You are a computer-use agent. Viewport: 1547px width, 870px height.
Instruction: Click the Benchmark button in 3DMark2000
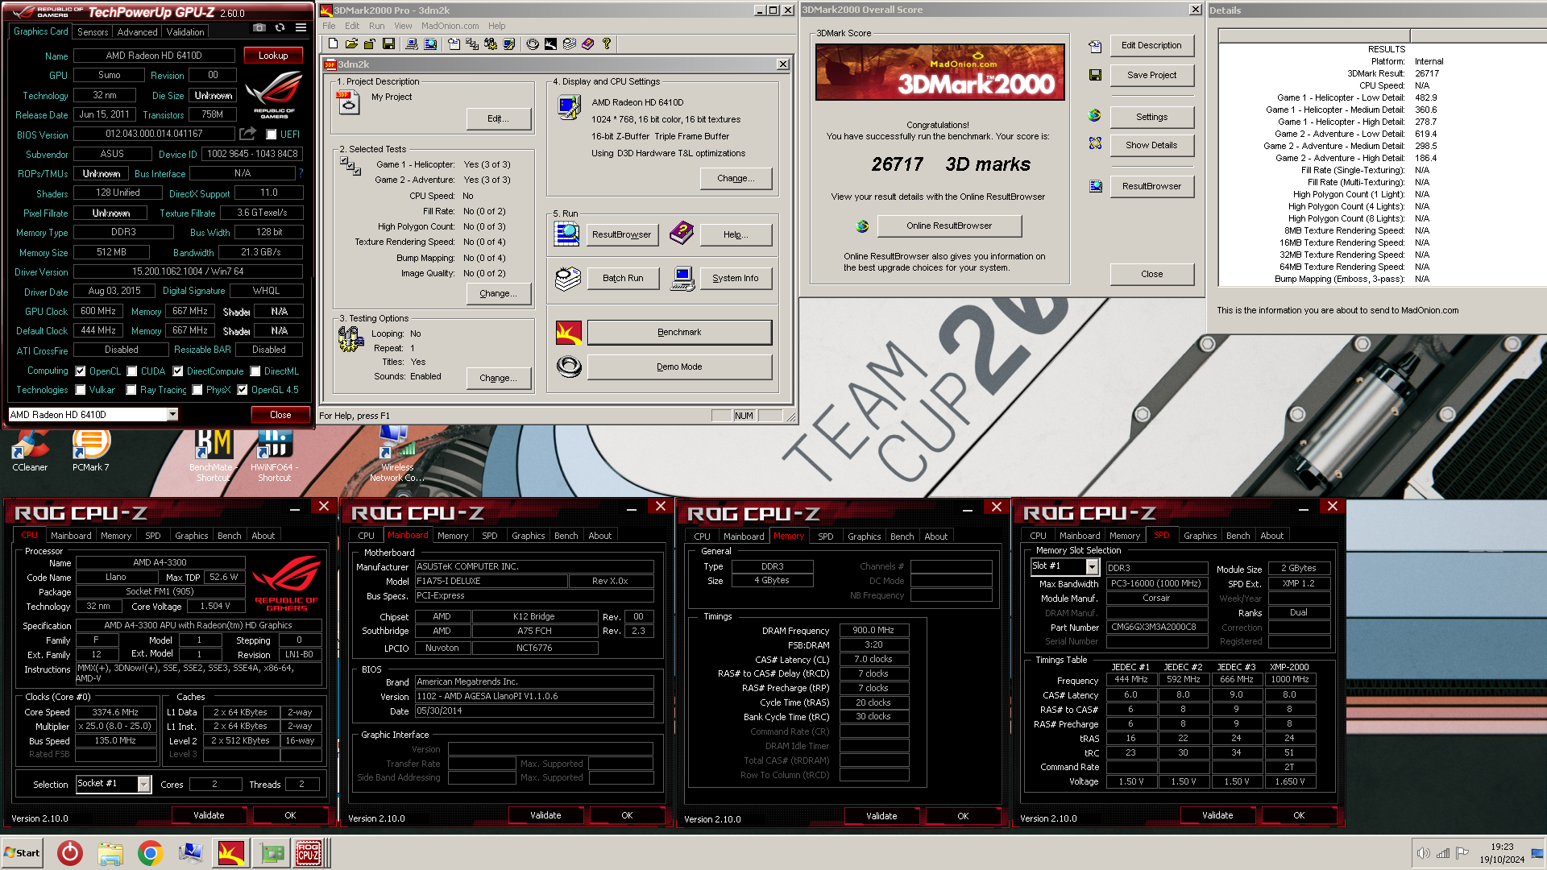pos(679,332)
